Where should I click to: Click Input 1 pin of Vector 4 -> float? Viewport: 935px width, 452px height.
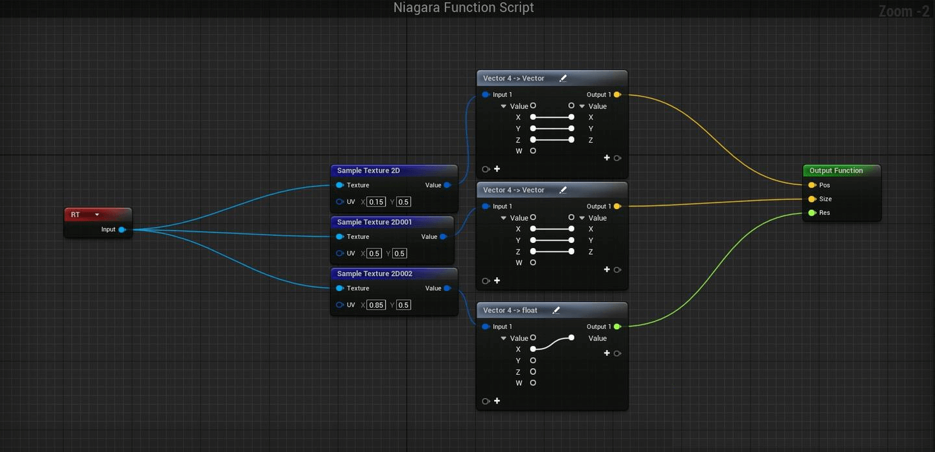[x=486, y=327]
